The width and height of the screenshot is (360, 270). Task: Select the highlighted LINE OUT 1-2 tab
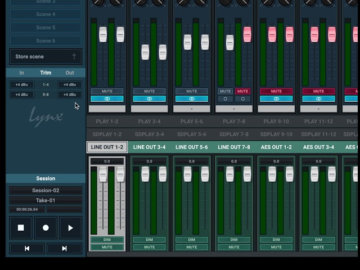click(107, 147)
